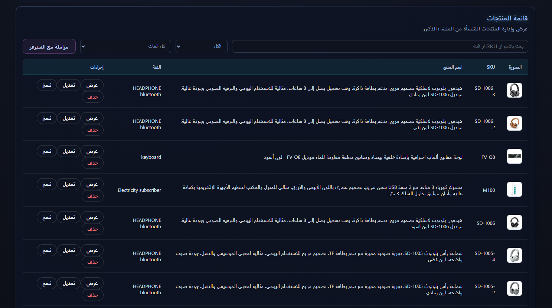
Task: Open thumbnail of SD-1005-2 headphones
Action: 514,288
